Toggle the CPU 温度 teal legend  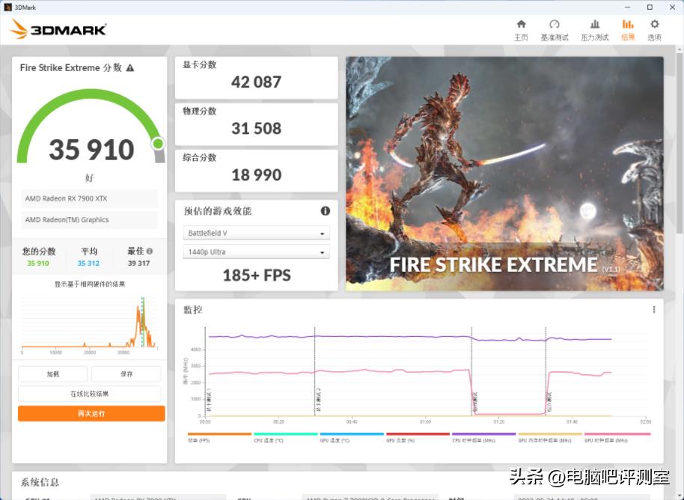coord(286,437)
